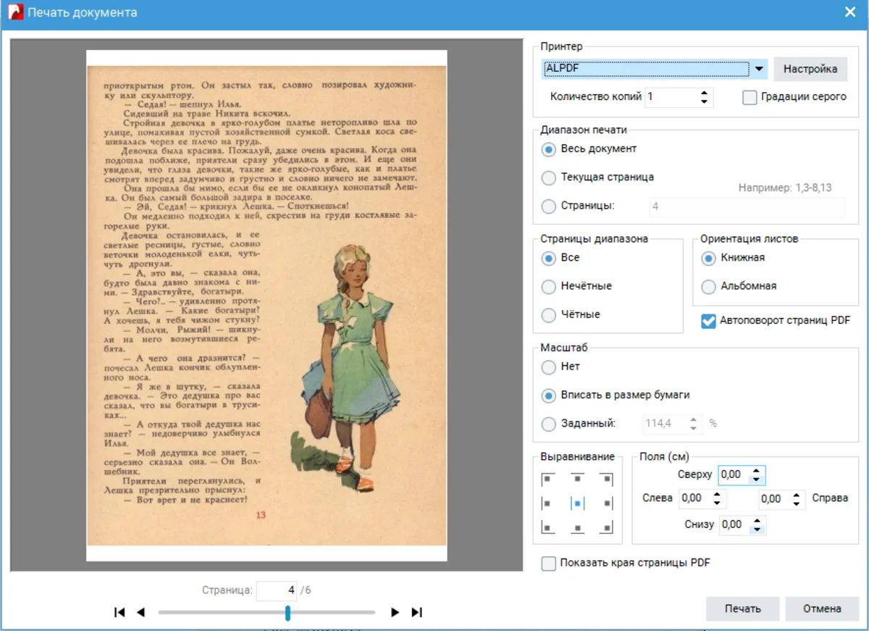Viewport: 869px width, 631px height.
Task: Click the Снизу margin field
Action: 734,525
